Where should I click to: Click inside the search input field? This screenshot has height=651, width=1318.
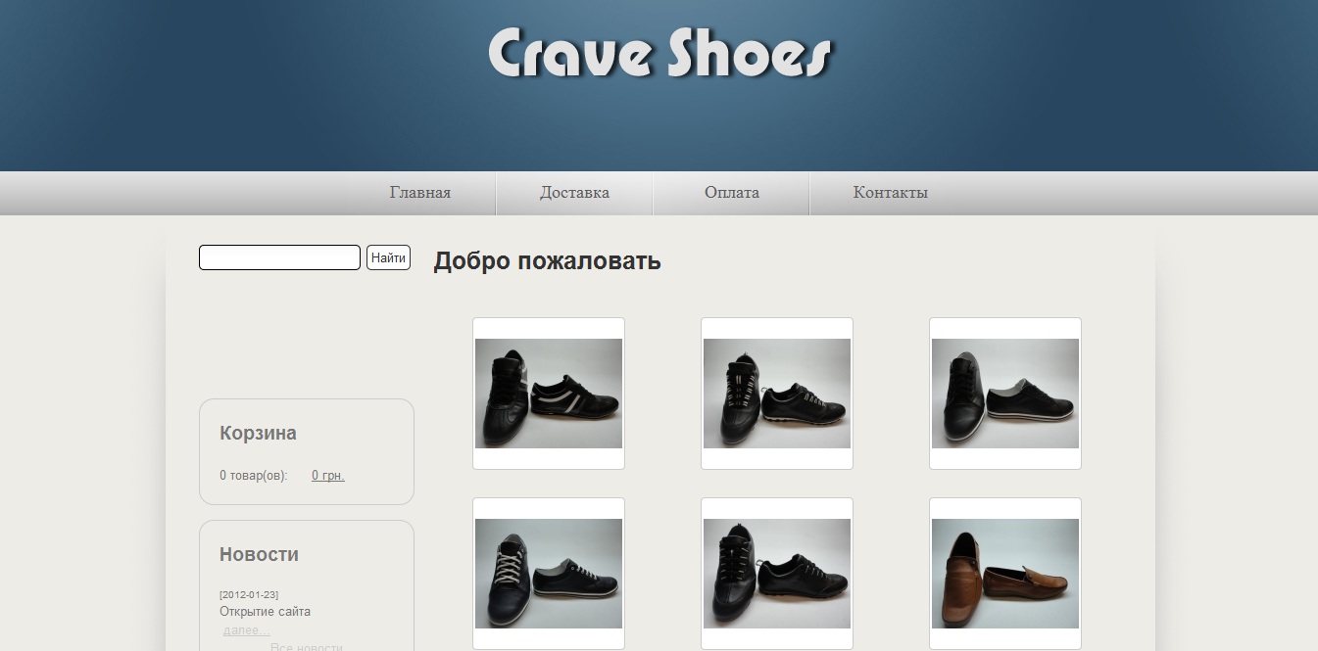tap(278, 256)
